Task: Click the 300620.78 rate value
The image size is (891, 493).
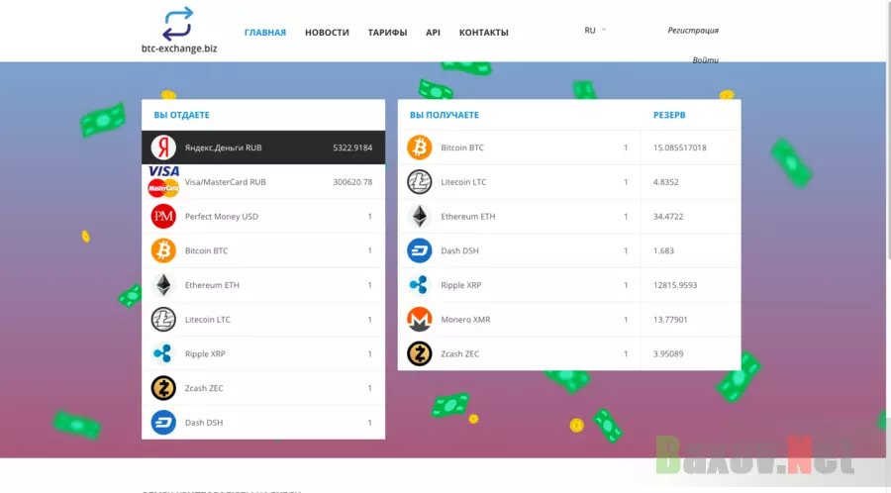Action: pos(352,182)
